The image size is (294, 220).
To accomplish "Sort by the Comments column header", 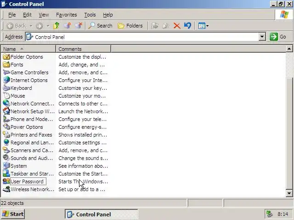I will point(84,49).
